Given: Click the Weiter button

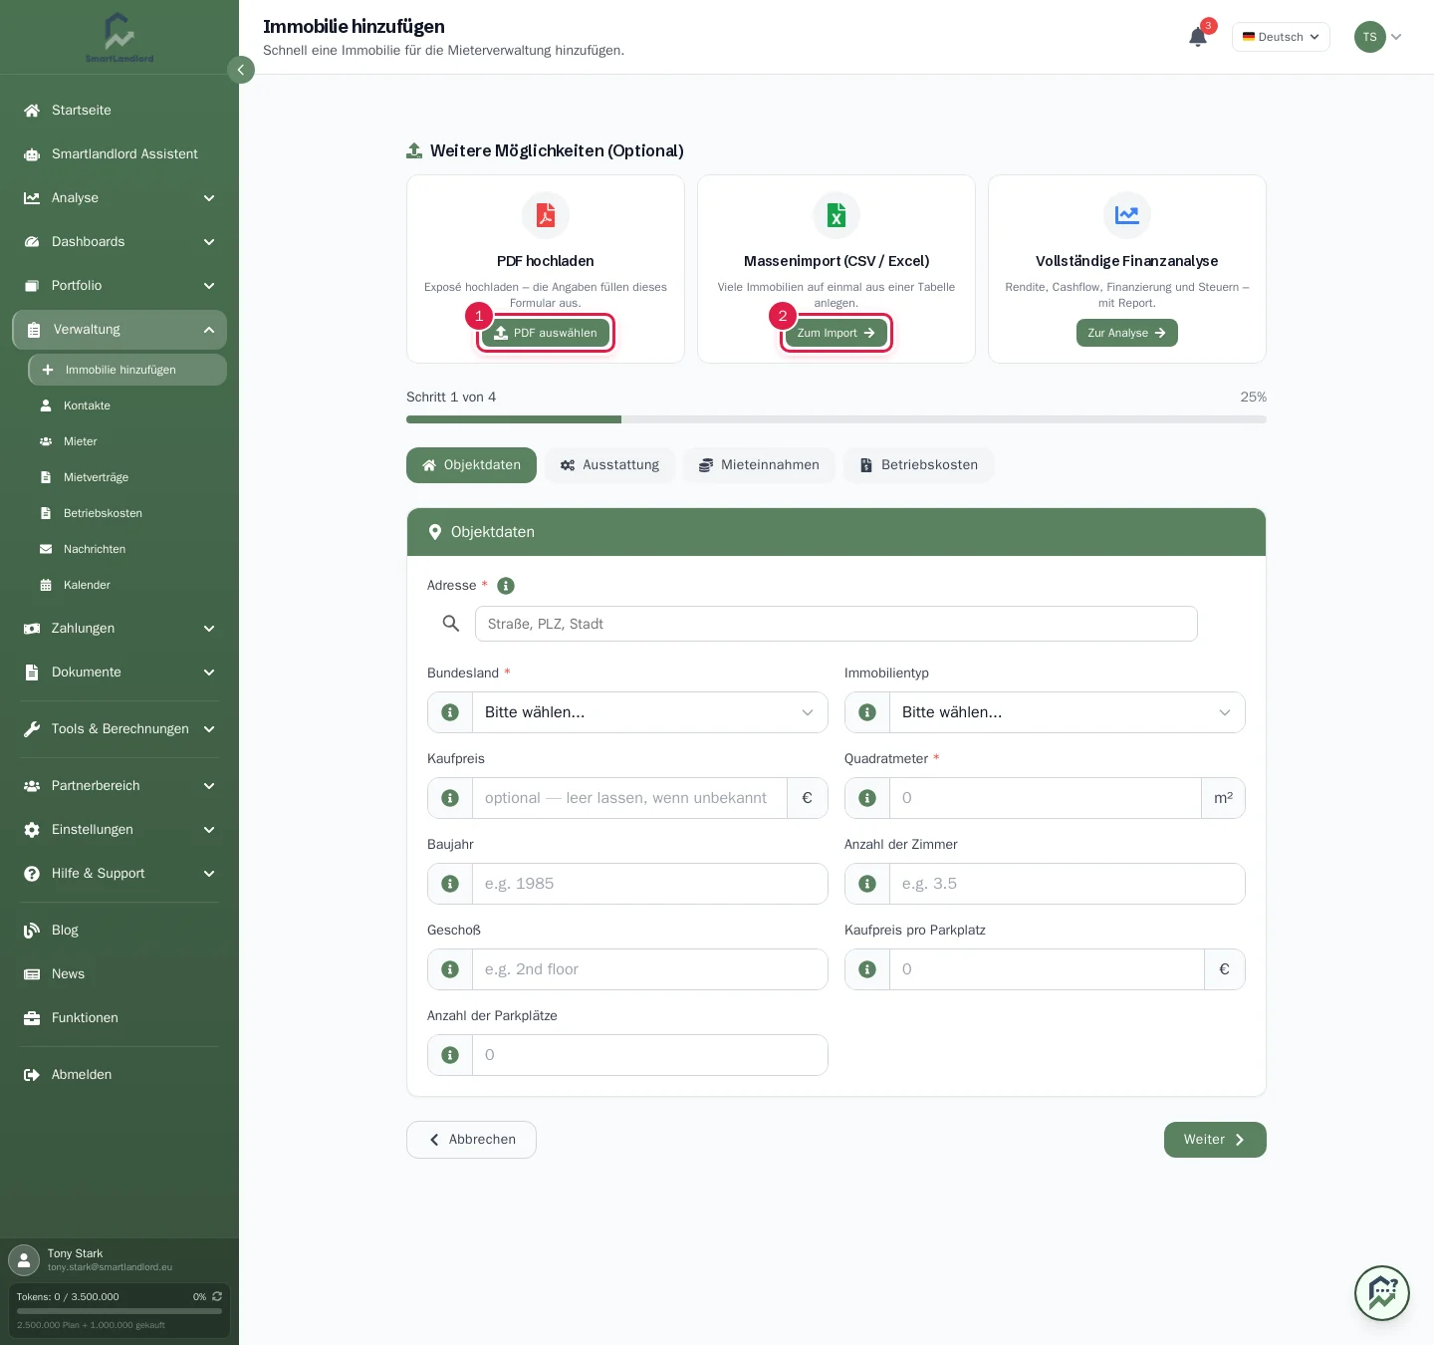Looking at the screenshot, I should (1215, 1140).
